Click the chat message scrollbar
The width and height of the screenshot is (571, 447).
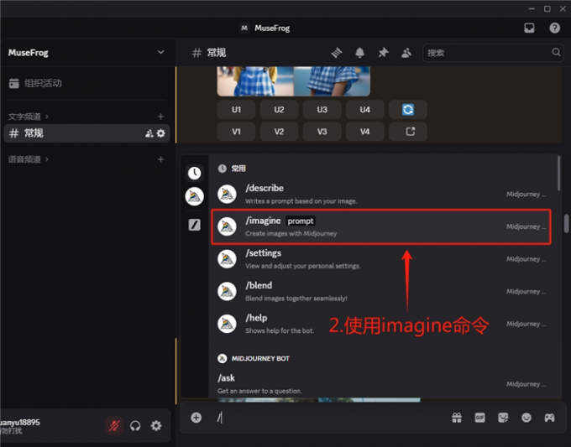click(x=566, y=223)
